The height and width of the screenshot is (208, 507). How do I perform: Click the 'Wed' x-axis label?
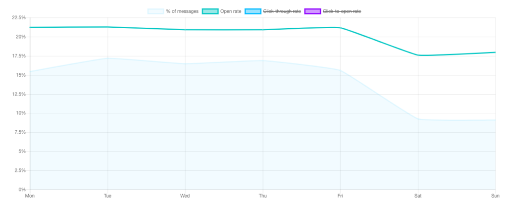pos(185,196)
